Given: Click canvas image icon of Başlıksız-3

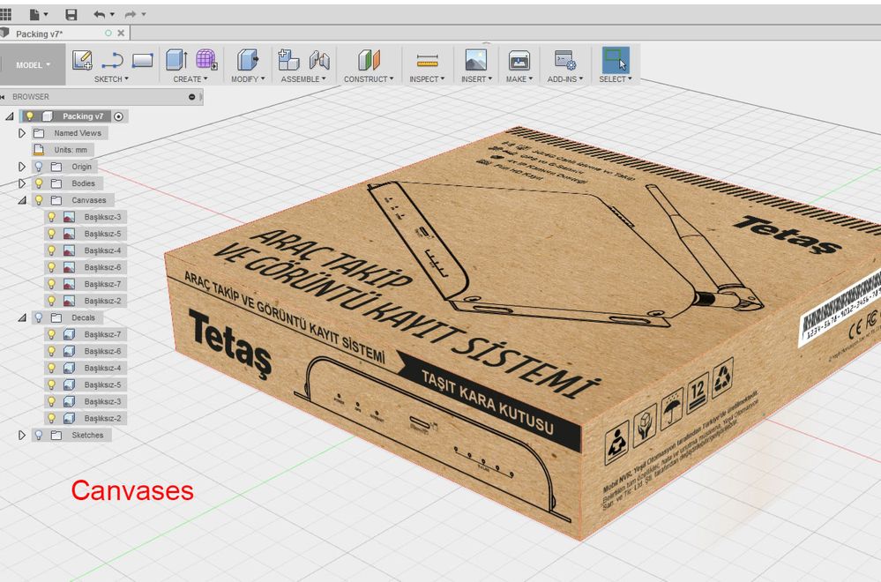Looking at the screenshot, I should 69,217.
